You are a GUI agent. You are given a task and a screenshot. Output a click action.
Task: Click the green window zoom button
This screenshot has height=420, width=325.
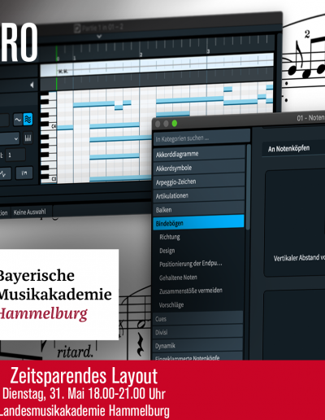coord(175,124)
